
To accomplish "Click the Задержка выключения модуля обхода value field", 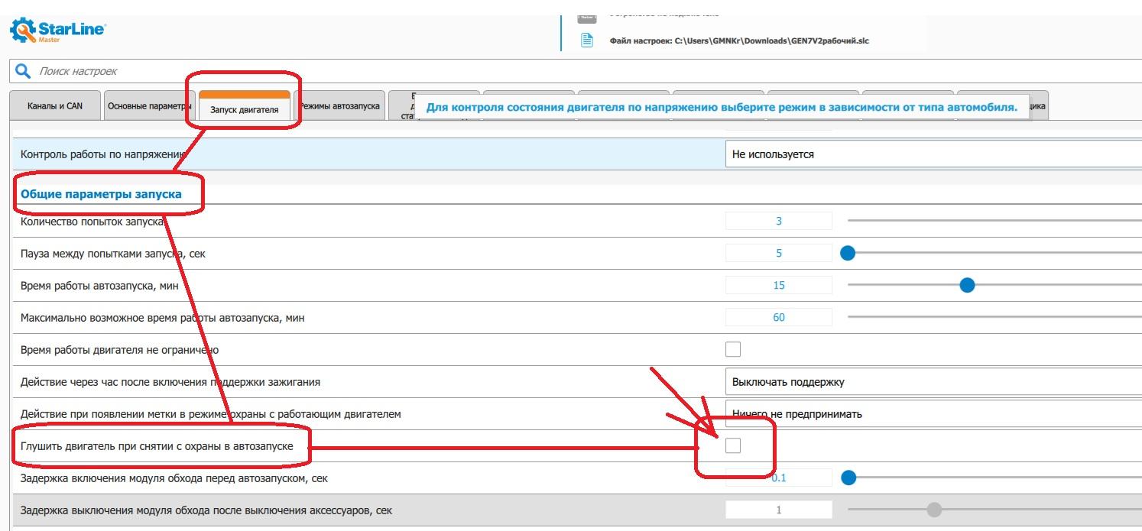I will [779, 510].
